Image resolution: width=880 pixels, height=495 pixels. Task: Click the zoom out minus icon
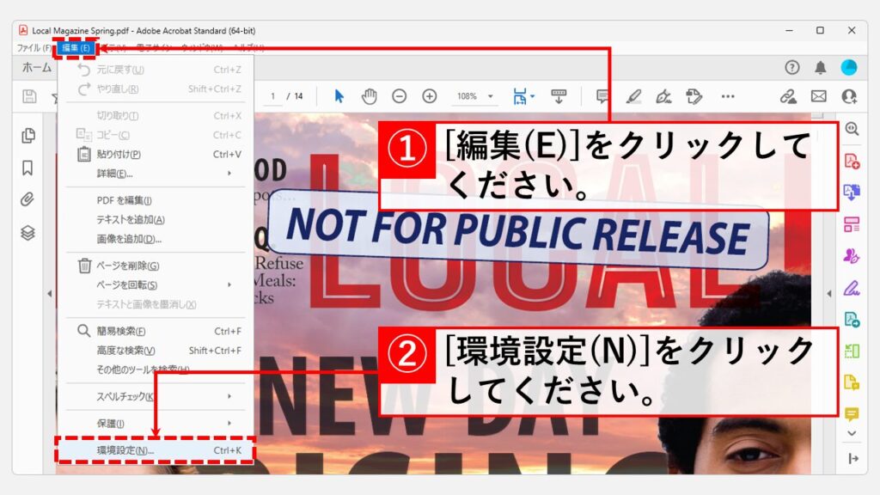tap(399, 96)
